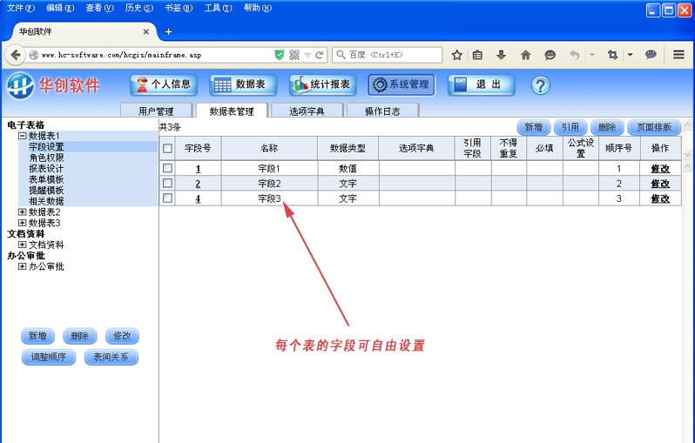Click the search magnifier icon in 百度 box
Viewport: 695px width, 443px height.
tap(341, 55)
